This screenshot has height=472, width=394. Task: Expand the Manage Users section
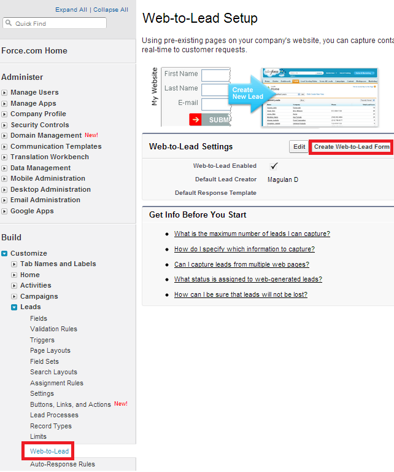coord(4,93)
